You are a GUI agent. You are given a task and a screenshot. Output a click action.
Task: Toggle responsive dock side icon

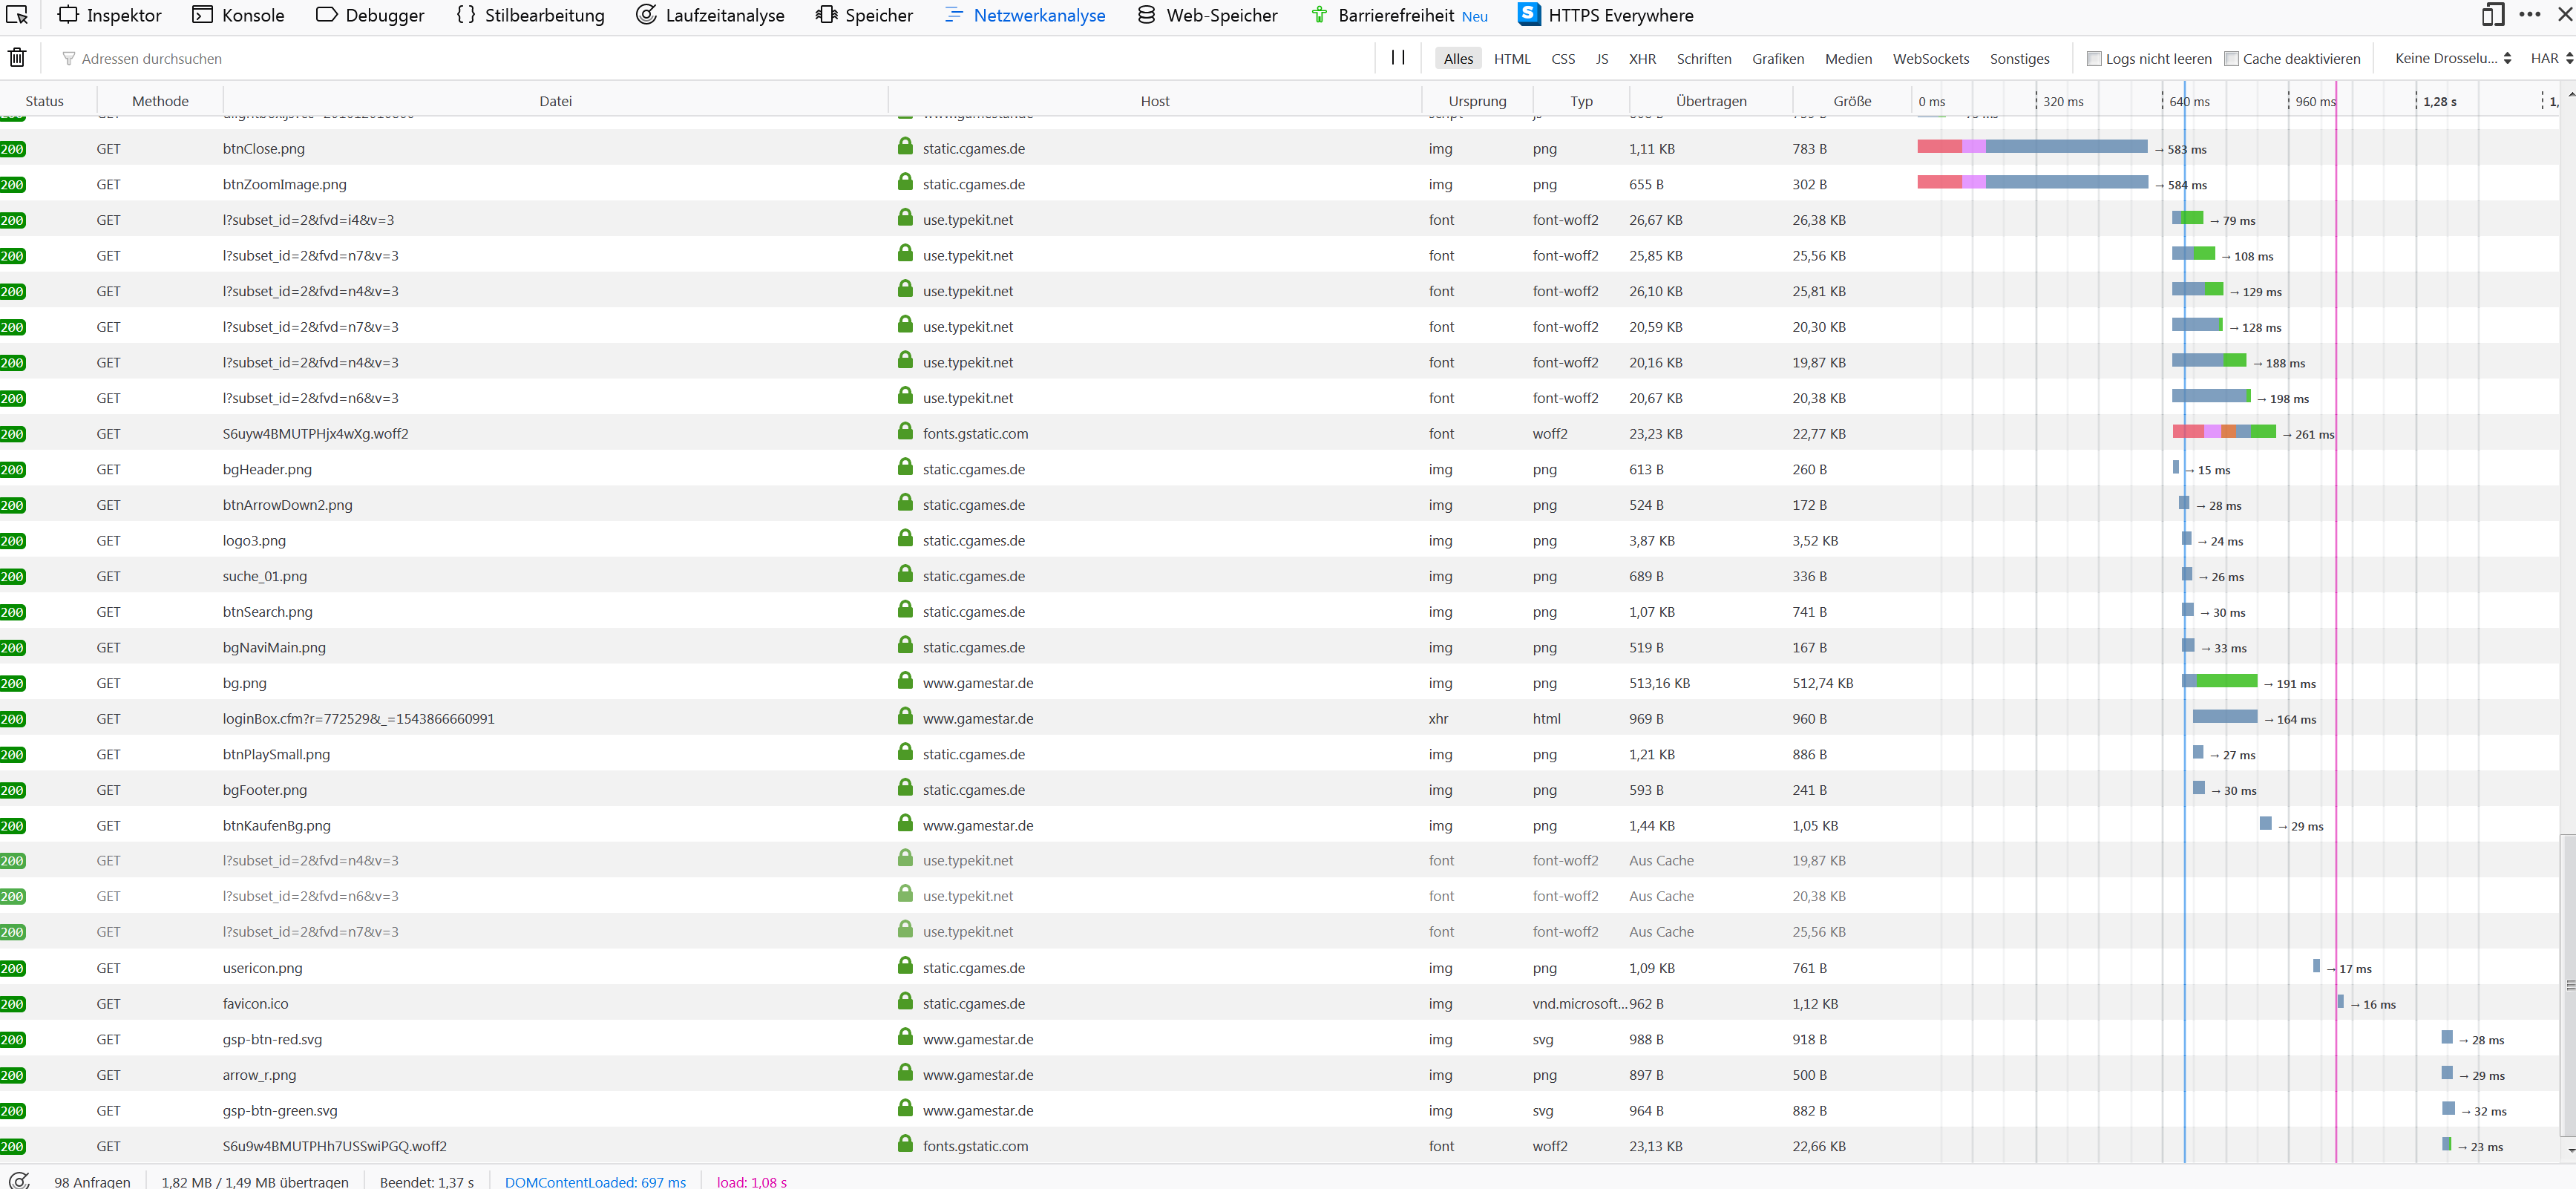click(2493, 15)
